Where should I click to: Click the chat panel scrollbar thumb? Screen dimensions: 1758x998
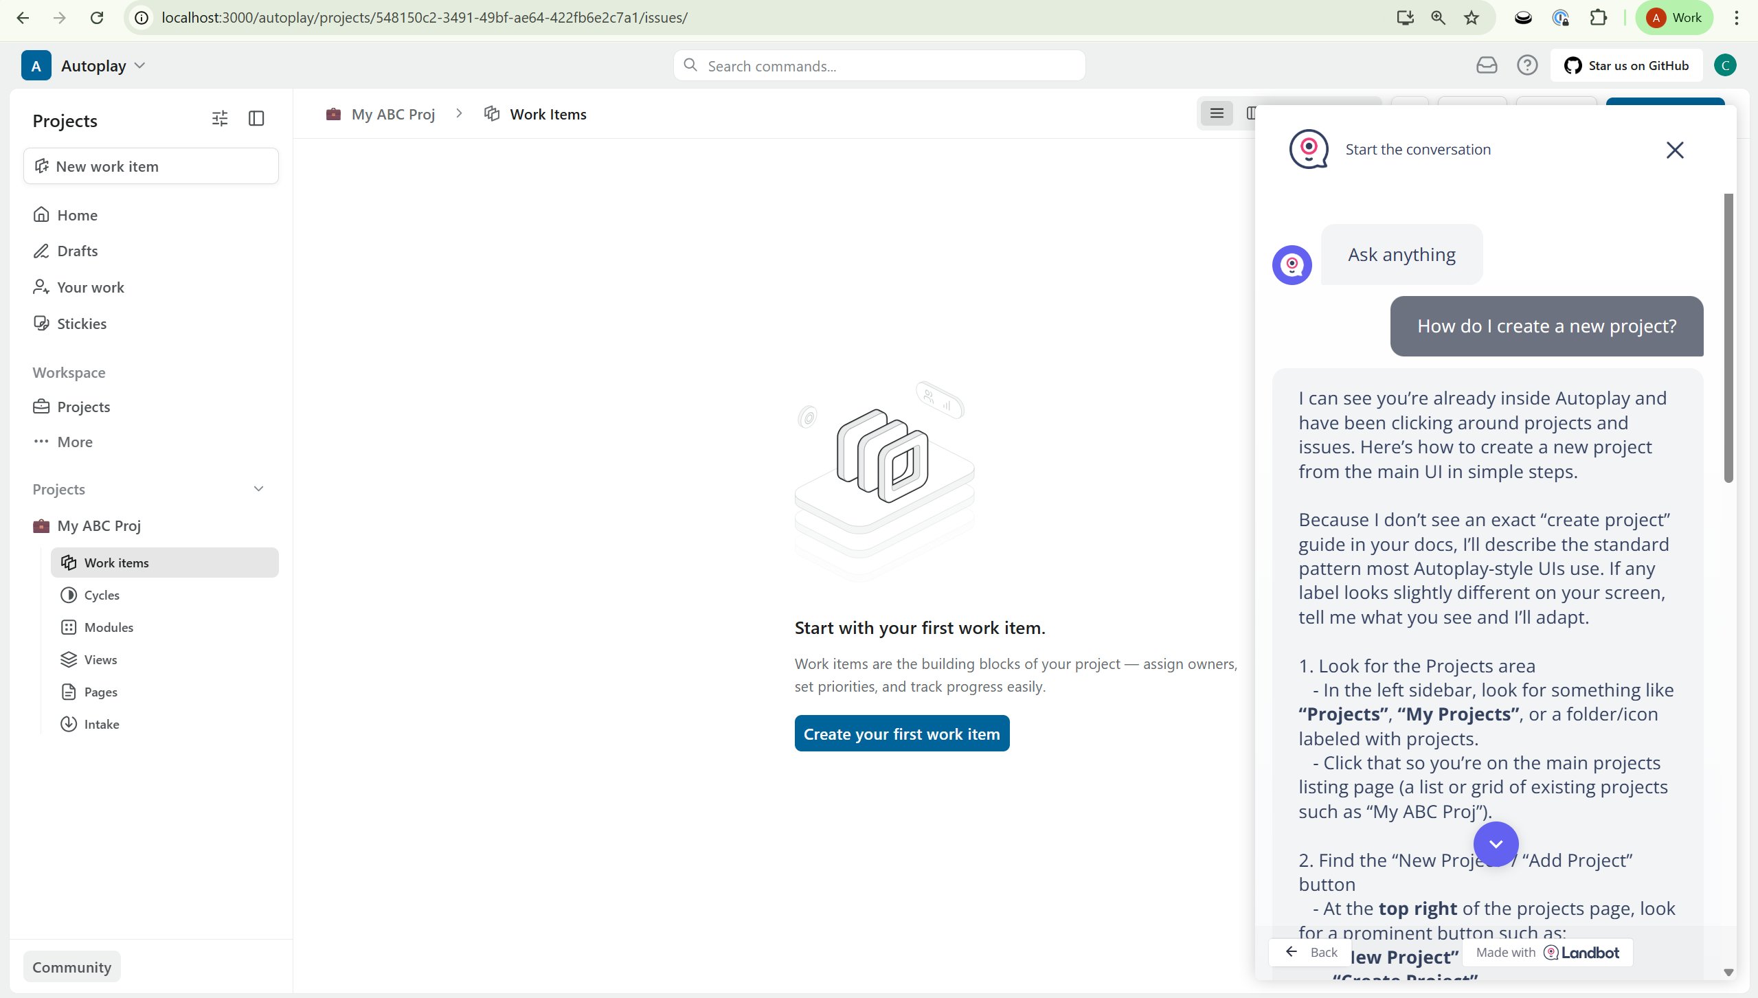1728,338
